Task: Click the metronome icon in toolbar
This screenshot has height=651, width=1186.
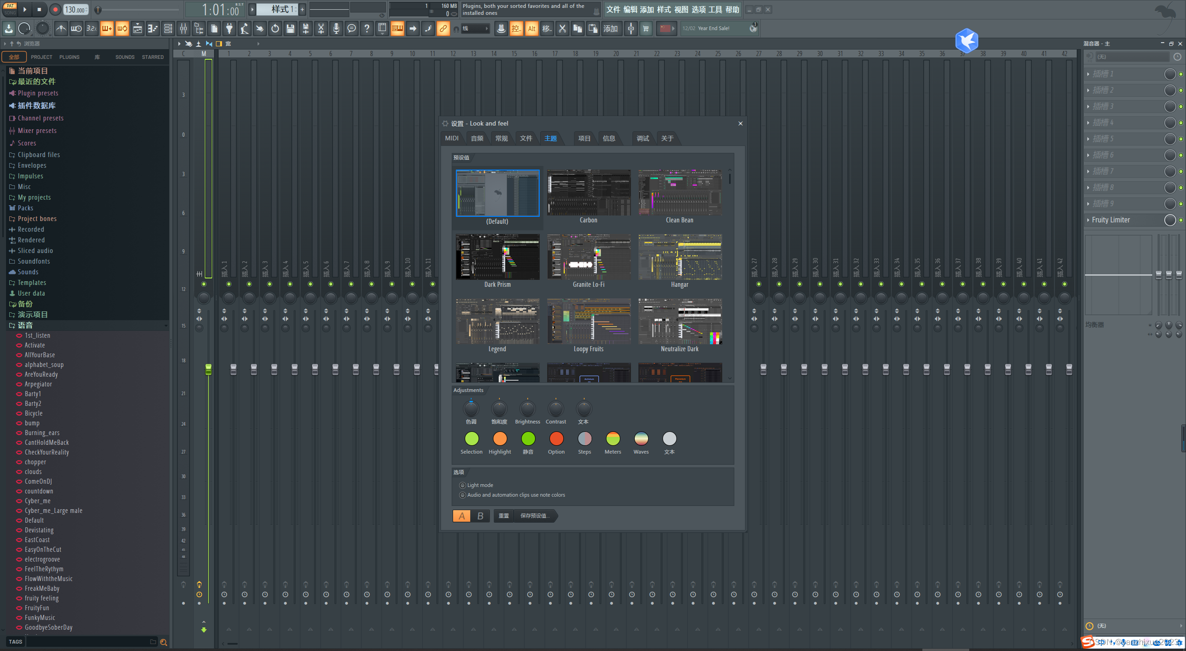Action: click(61, 28)
